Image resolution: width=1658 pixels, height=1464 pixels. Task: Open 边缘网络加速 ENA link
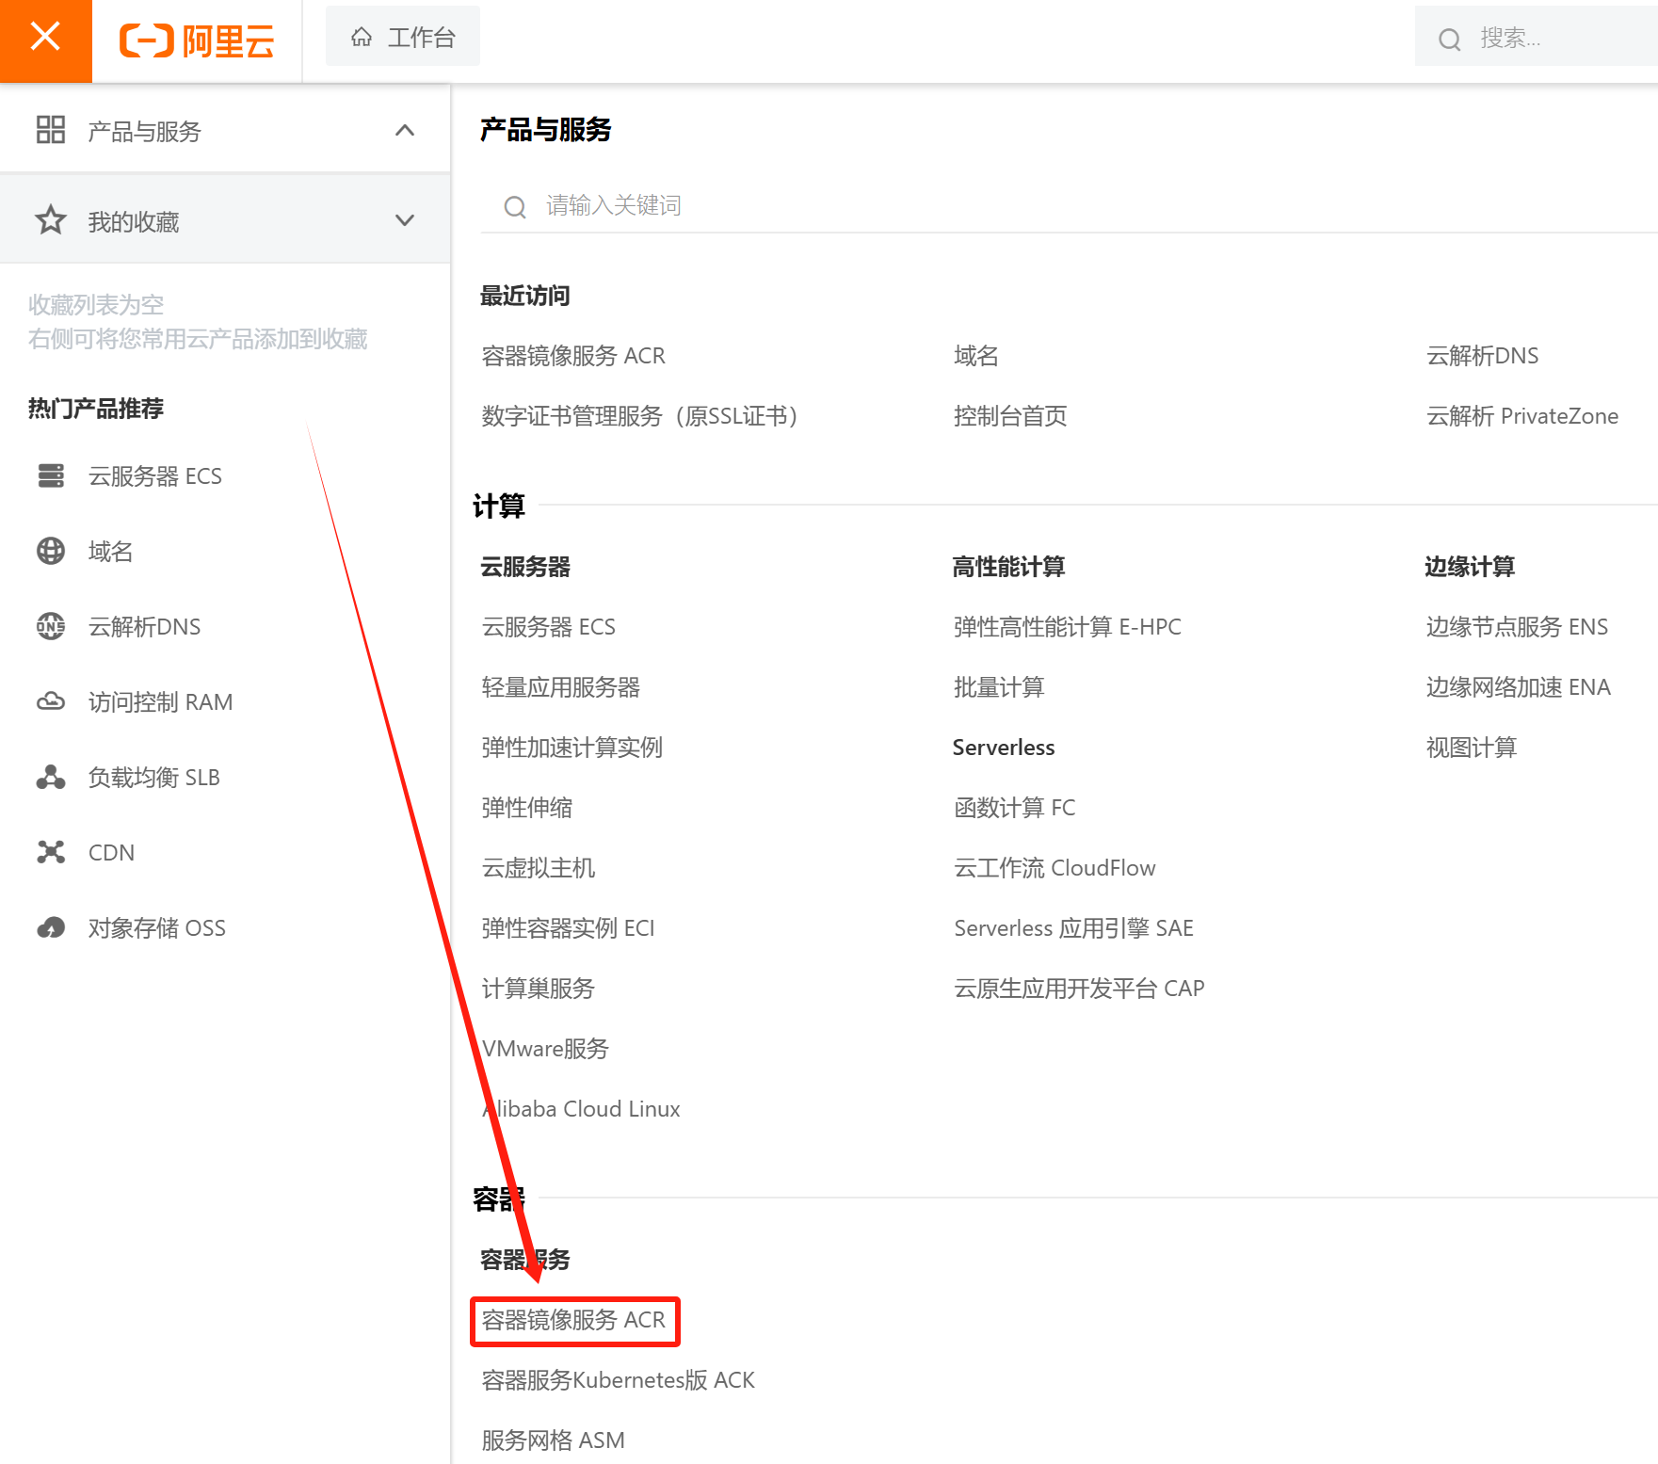[1519, 687]
